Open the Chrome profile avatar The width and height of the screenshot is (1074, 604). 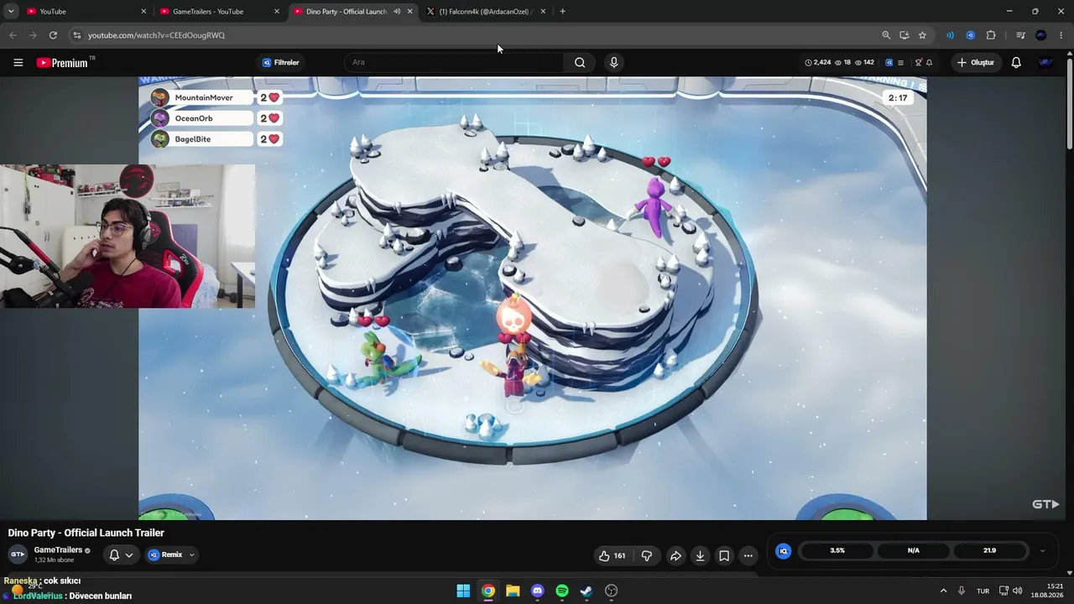[x=1041, y=35]
